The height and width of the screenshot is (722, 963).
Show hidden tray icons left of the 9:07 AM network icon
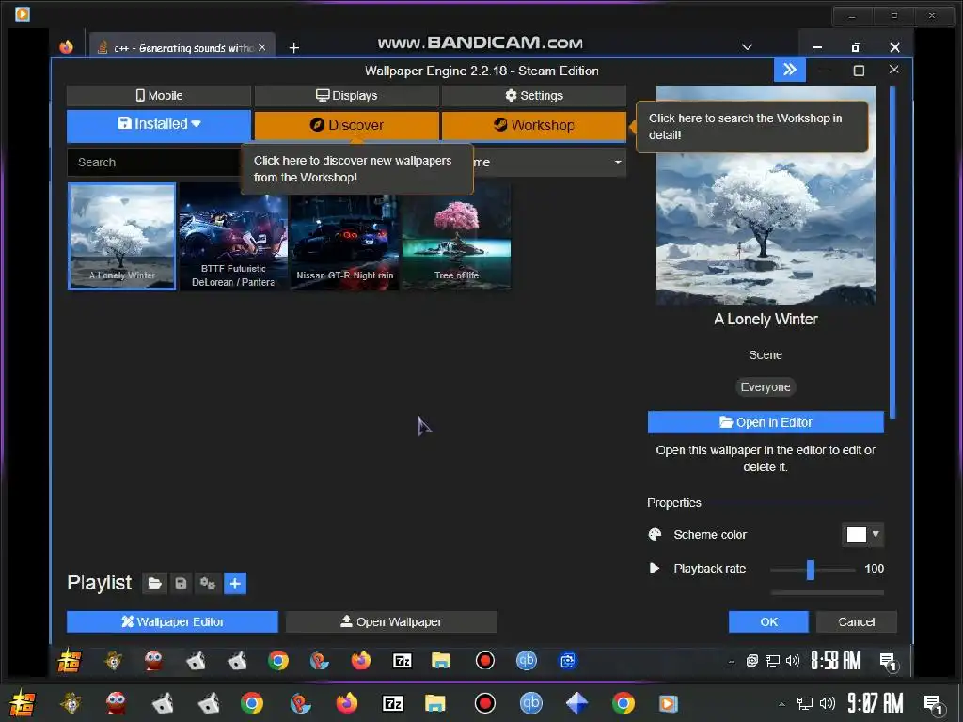coord(781,704)
